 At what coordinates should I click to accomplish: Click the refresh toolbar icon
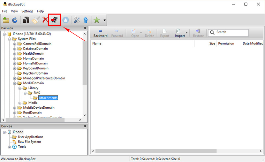pyautogui.click(x=15, y=20)
